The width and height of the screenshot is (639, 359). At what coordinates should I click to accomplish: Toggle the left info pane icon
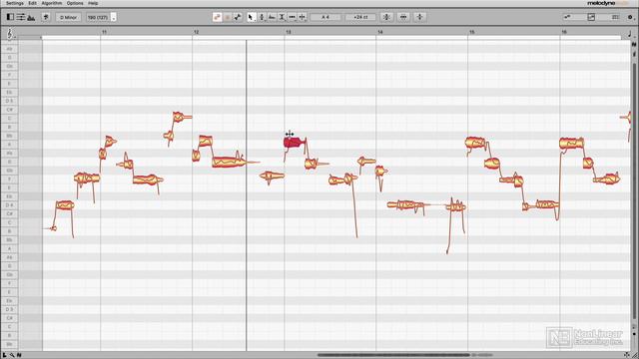point(10,17)
